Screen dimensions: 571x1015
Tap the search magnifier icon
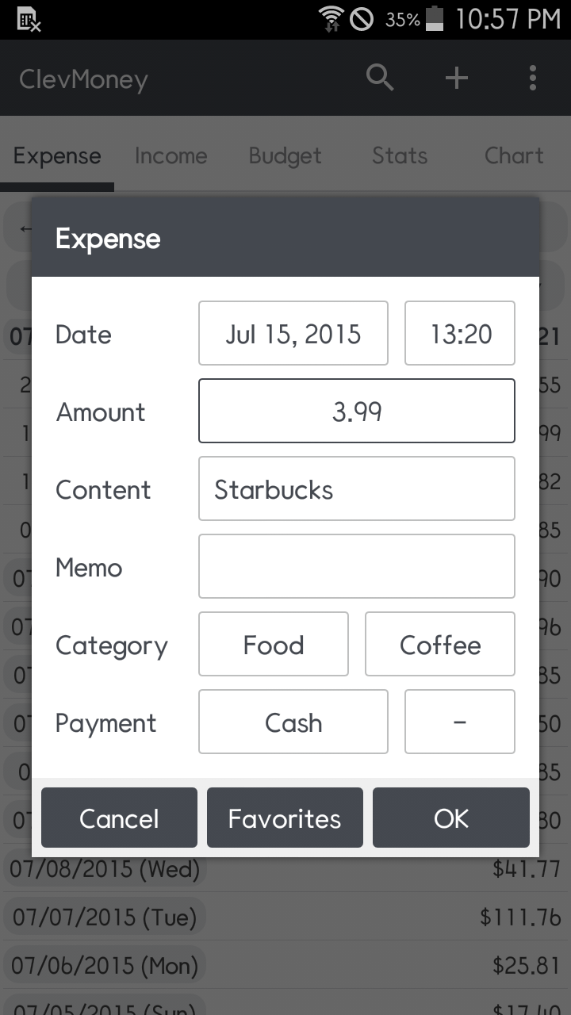pyautogui.click(x=380, y=78)
